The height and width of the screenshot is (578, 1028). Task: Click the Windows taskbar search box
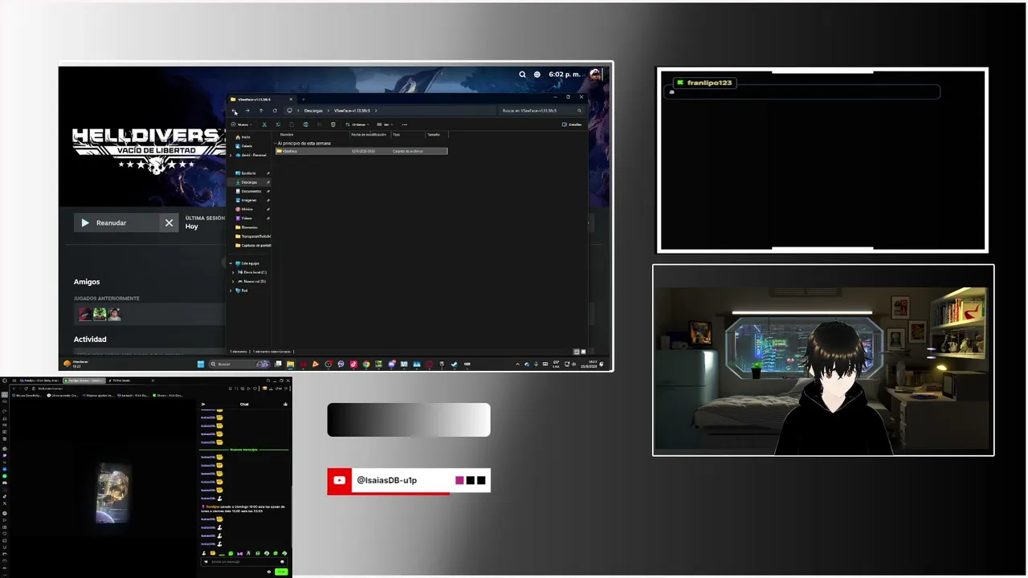point(239,364)
